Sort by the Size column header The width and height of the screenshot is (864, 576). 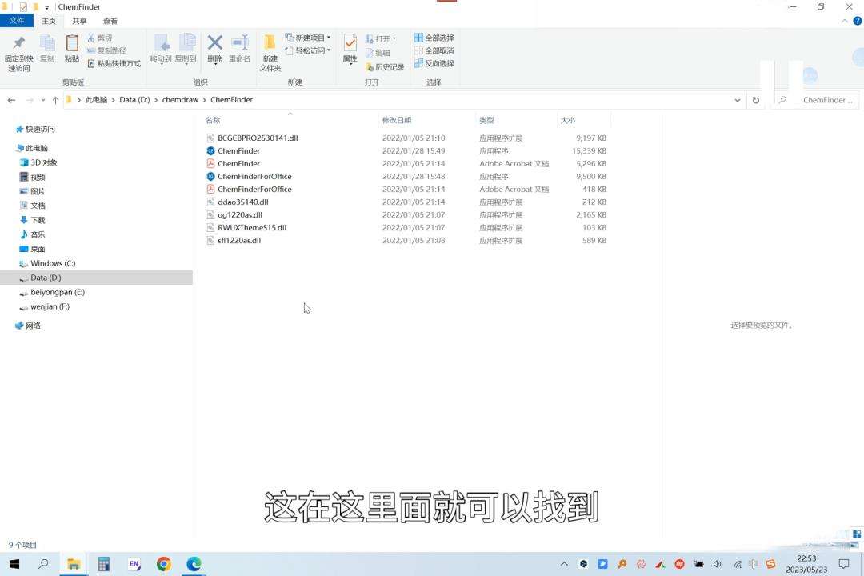pos(568,120)
